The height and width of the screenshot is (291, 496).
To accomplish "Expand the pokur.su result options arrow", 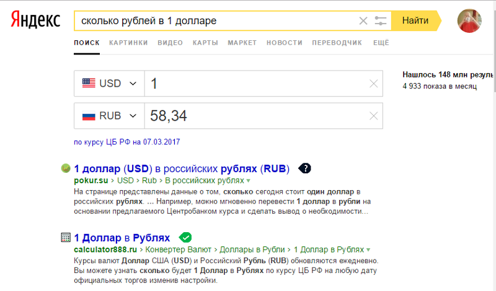I will 249,181.
